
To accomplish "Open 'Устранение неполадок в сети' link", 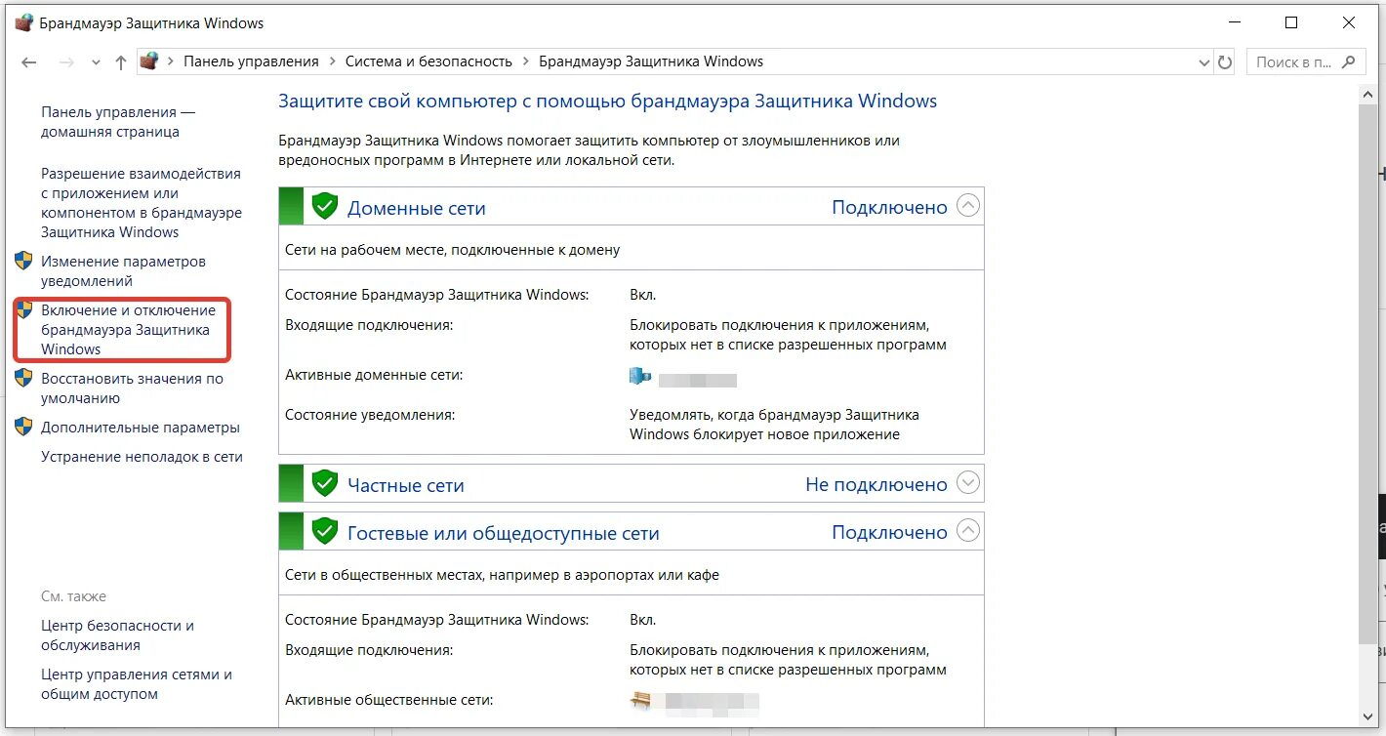I will pos(142,457).
